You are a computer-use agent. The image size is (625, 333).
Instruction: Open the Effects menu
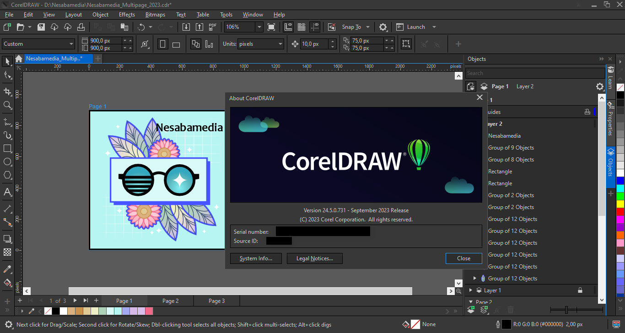tap(127, 15)
